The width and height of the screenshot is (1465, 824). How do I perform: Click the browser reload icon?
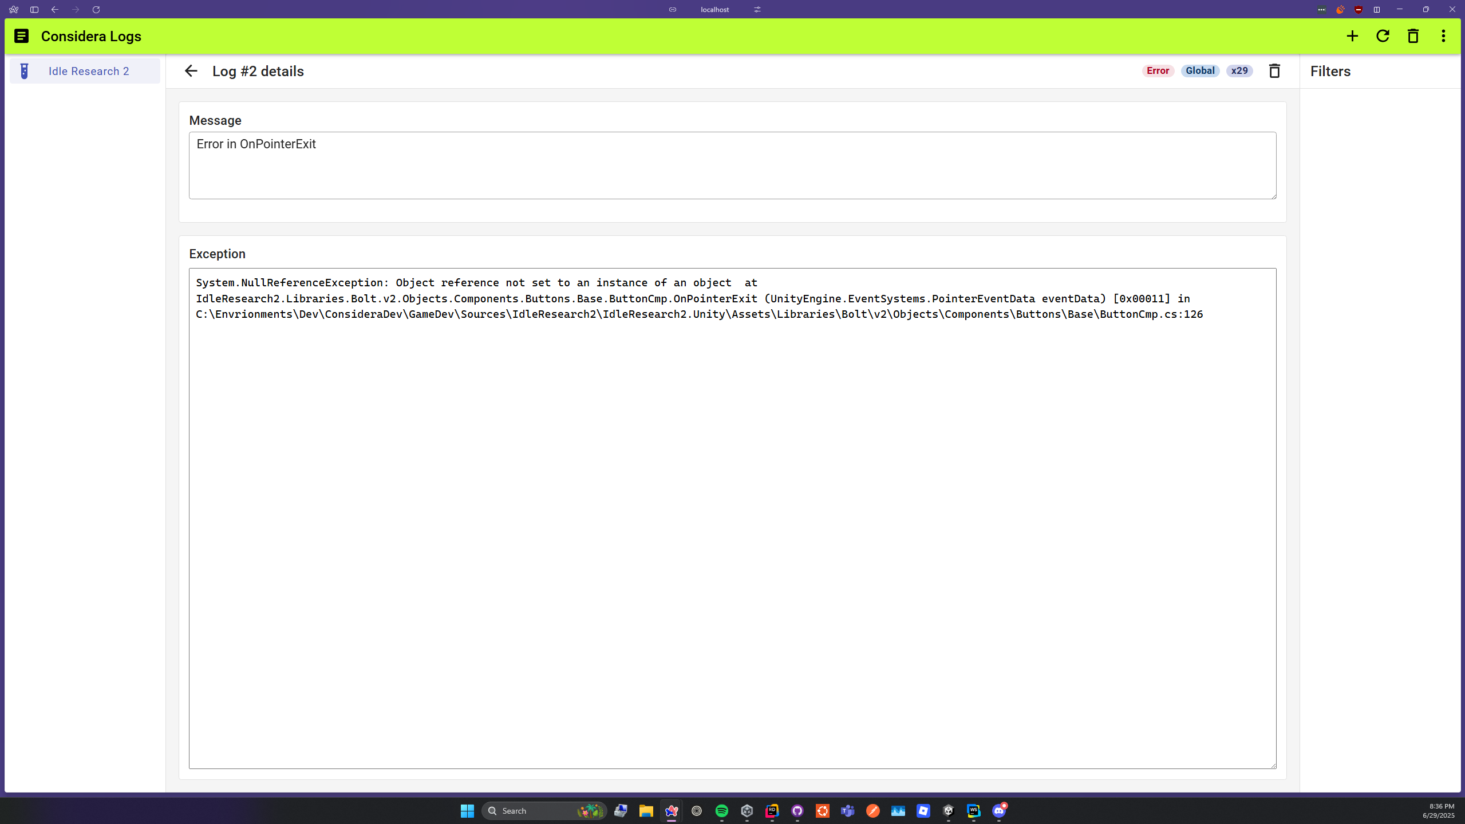(96, 10)
